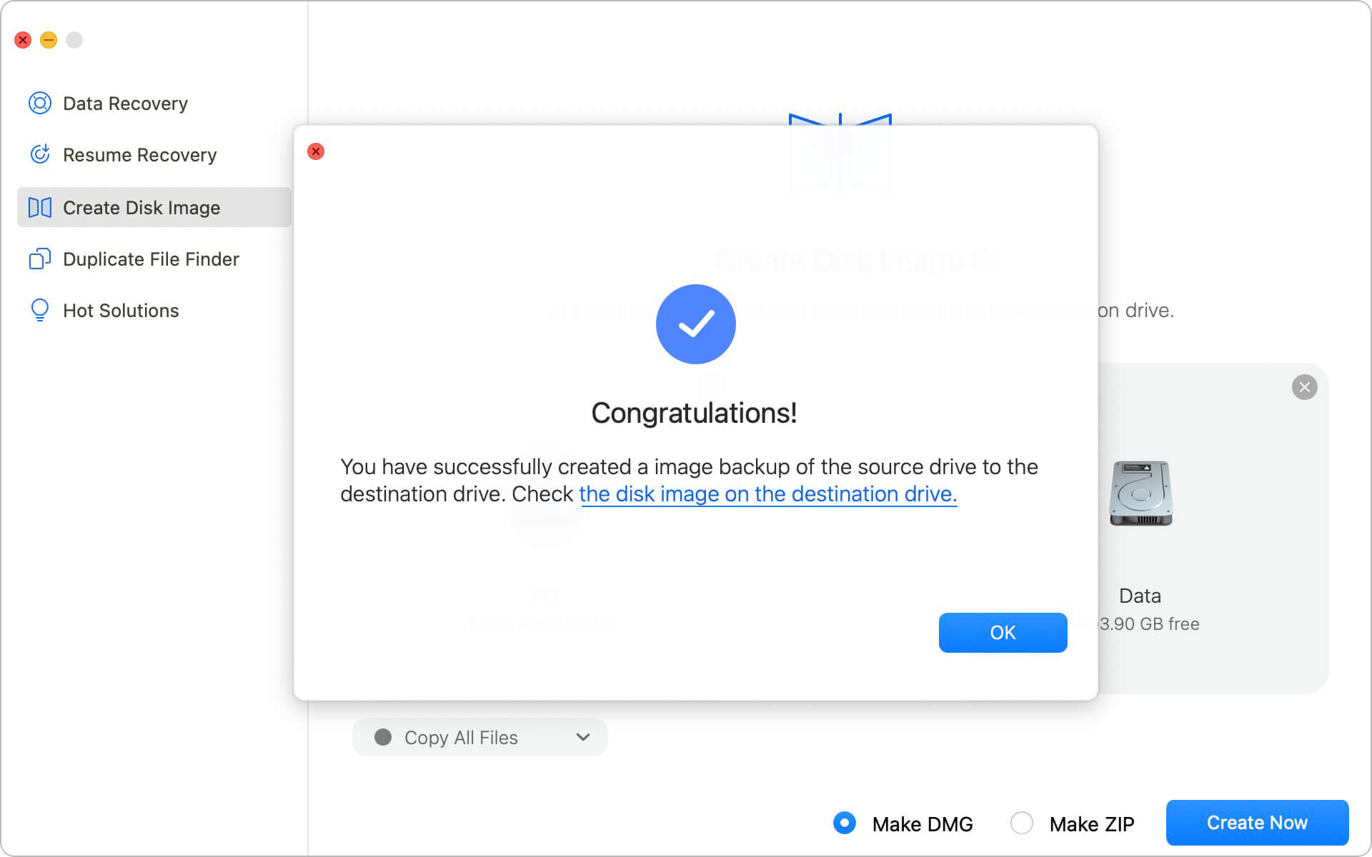
Task: Click the blue checkmark success icon
Action: click(695, 324)
